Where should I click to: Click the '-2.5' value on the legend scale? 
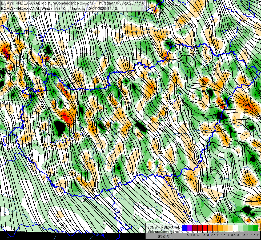(x=212, y=235)
